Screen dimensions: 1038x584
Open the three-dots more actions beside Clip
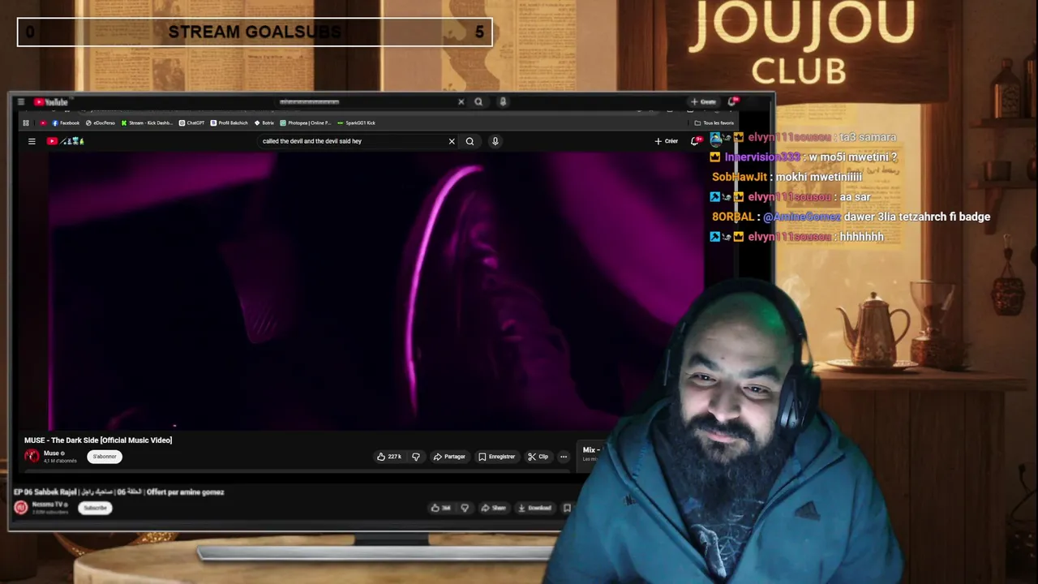coord(564,457)
